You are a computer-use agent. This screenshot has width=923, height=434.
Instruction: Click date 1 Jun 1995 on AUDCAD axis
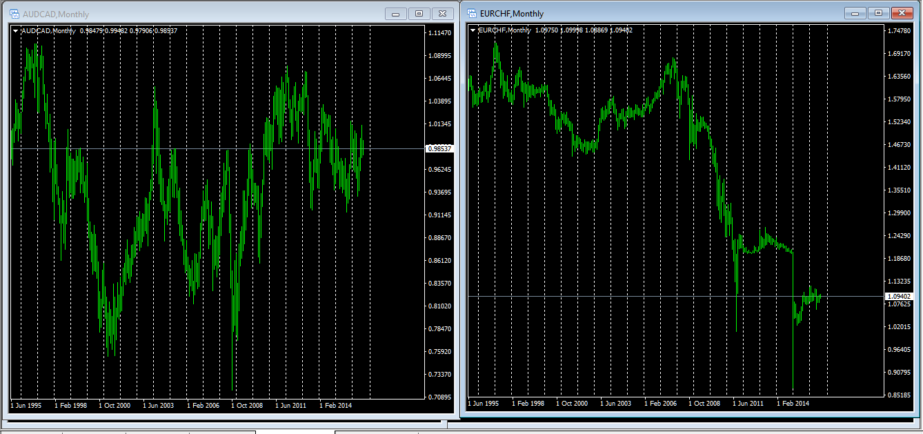(x=26, y=406)
